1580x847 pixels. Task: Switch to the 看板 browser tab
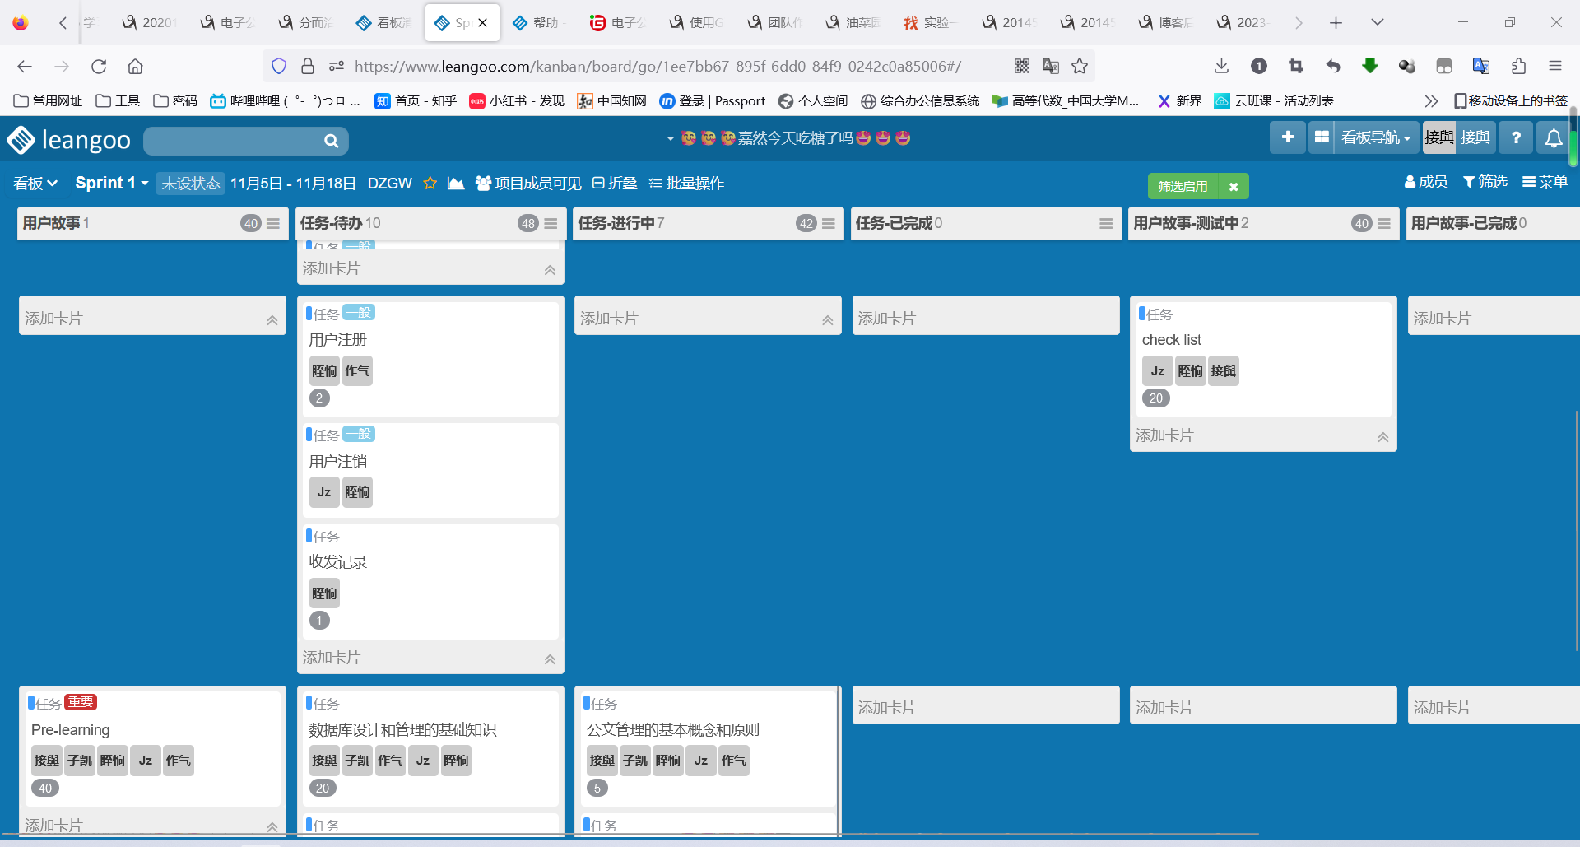click(x=383, y=23)
